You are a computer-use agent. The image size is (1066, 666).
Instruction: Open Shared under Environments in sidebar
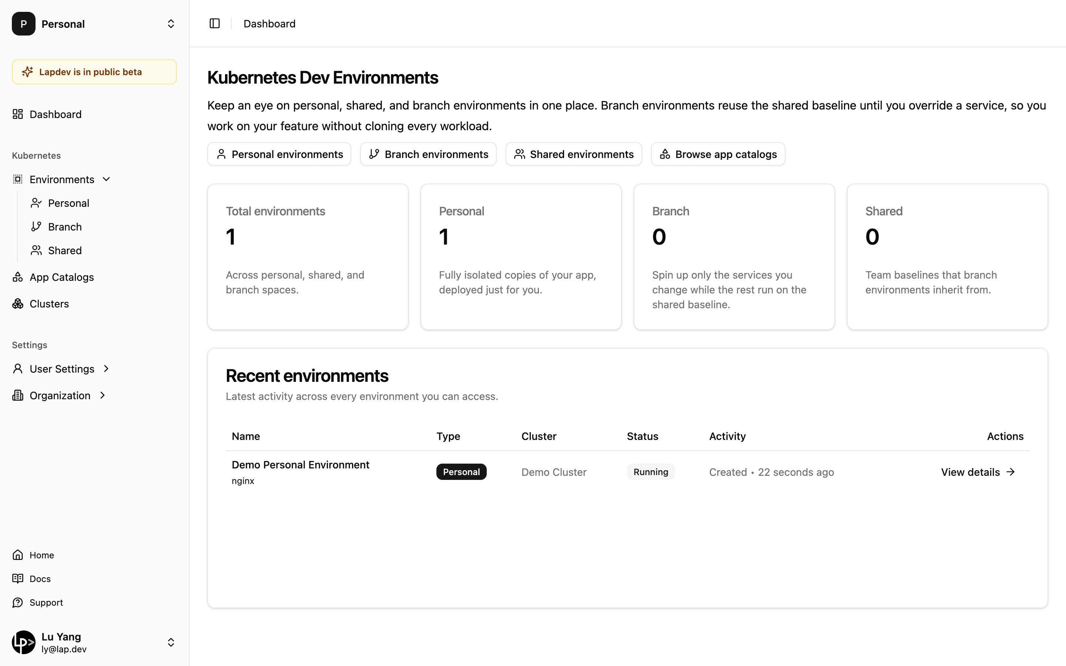coord(65,250)
